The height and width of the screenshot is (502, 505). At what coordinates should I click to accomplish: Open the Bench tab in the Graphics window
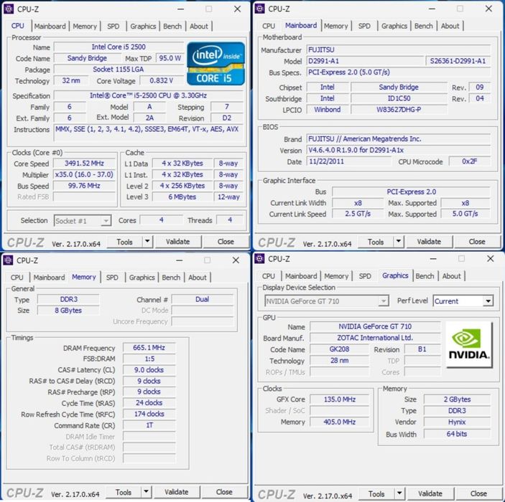425,276
